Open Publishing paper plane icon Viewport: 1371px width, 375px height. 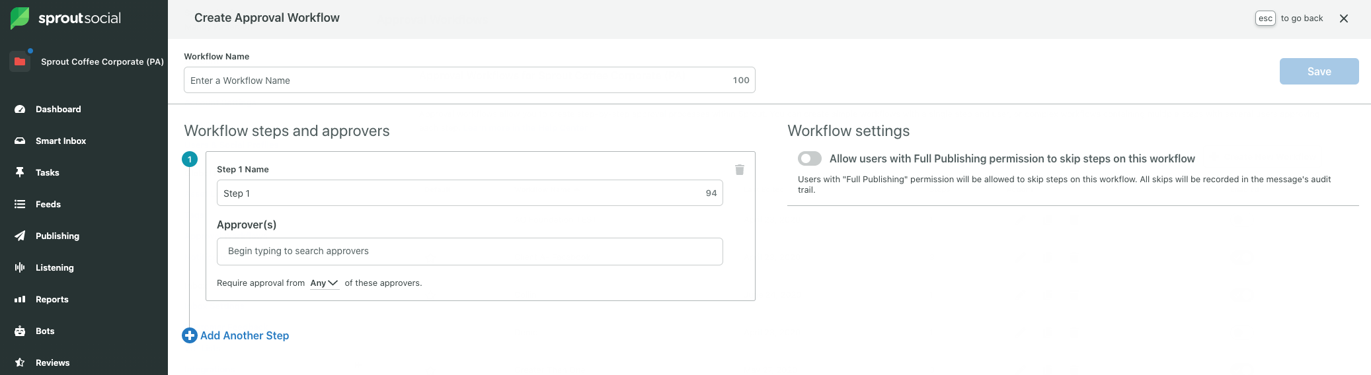point(20,236)
